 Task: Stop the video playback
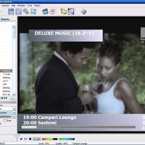click(x=30, y=139)
